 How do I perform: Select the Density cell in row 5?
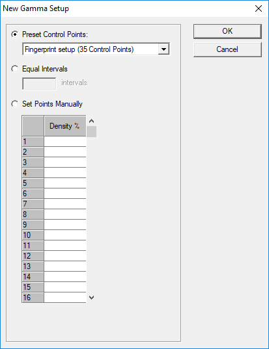(x=65, y=183)
